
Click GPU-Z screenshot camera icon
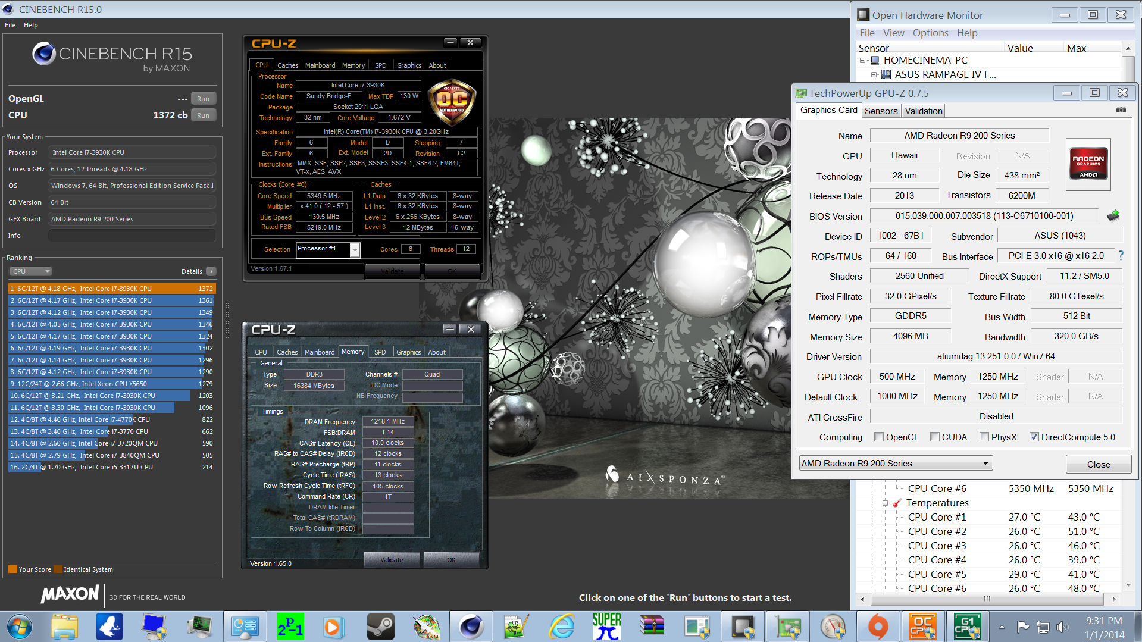pyautogui.click(x=1121, y=110)
